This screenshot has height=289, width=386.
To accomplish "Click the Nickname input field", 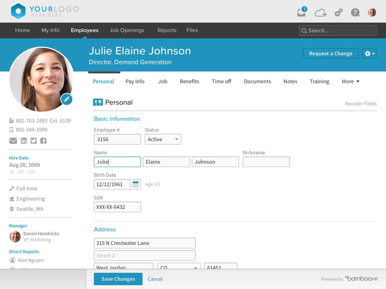I will coord(266,161).
